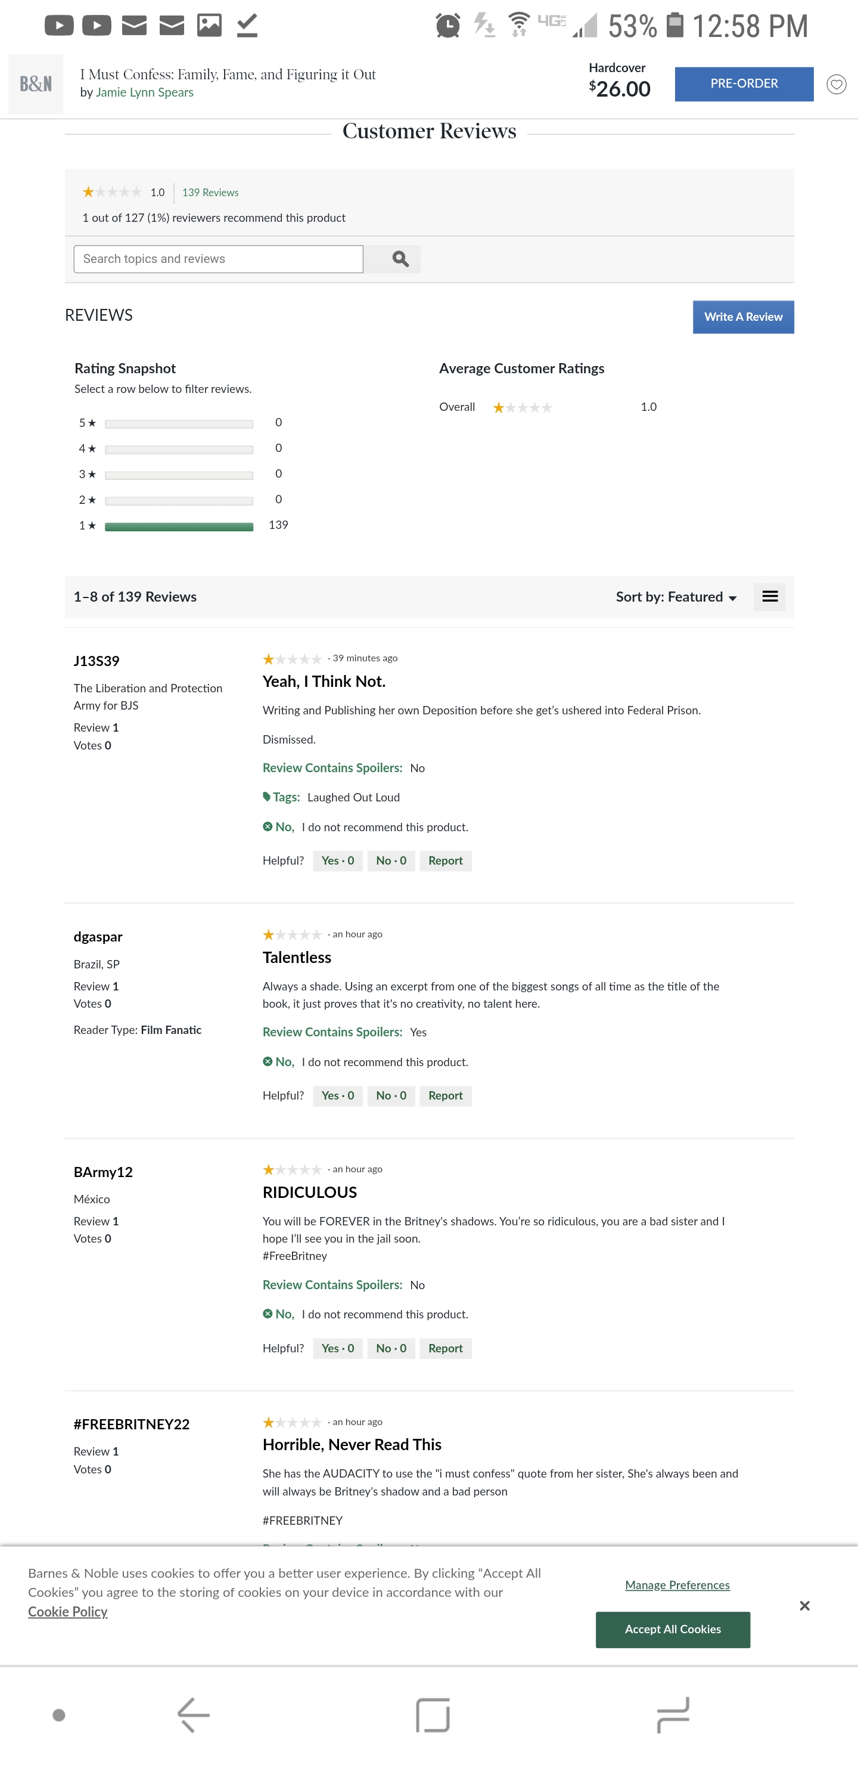The width and height of the screenshot is (858, 1765).
Task: Report the Talentless review by dgaspar
Action: click(445, 1095)
